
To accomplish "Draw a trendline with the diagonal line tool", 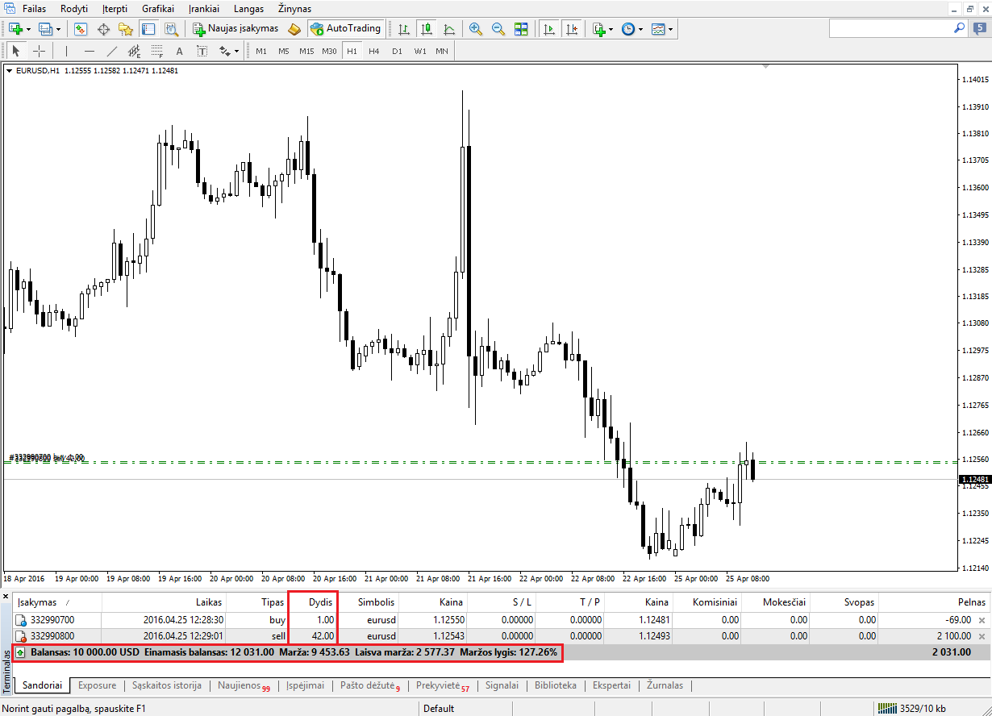I will click(112, 51).
